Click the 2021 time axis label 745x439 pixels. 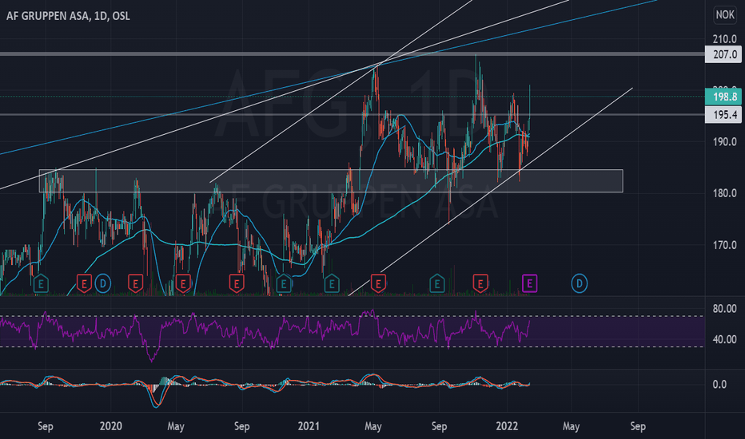click(x=309, y=425)
